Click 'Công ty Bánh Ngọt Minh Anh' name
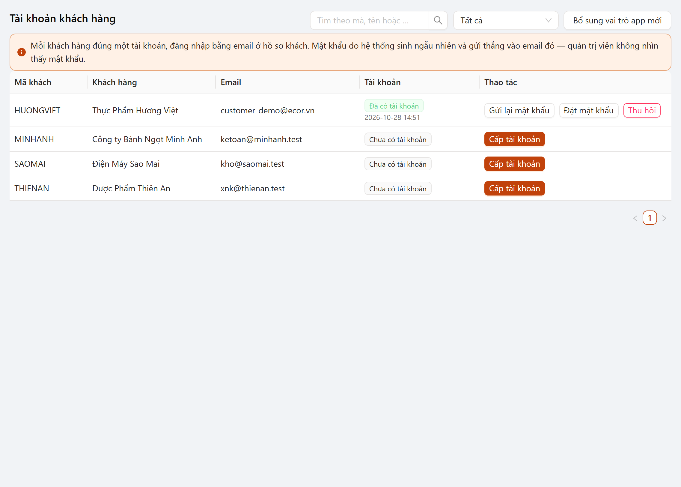Image resolution: width=681 pixels, height=487 pixels. (147, 139)
